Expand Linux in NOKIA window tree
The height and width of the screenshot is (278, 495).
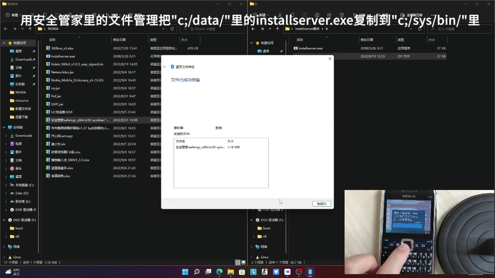(4, 257)
